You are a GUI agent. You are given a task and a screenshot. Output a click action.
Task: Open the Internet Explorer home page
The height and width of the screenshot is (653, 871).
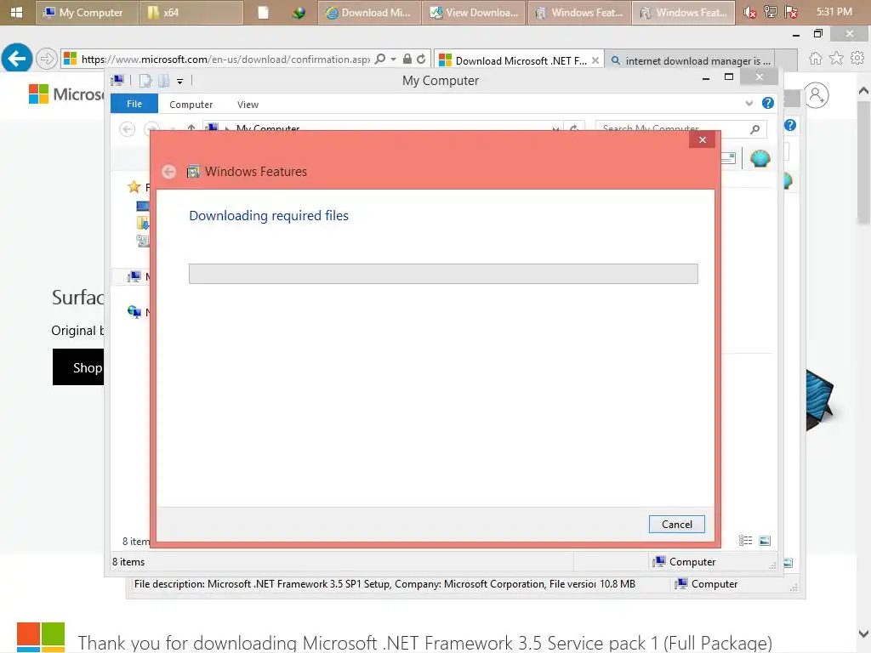click(816, 59)
